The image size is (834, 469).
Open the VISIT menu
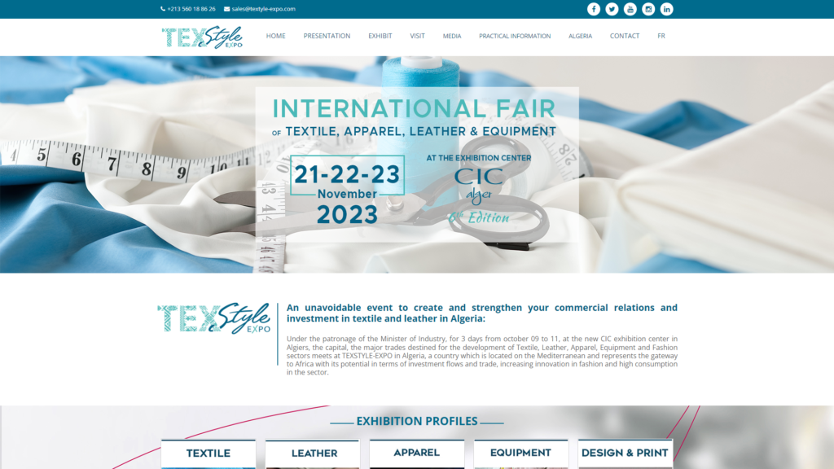coord(417,36)
